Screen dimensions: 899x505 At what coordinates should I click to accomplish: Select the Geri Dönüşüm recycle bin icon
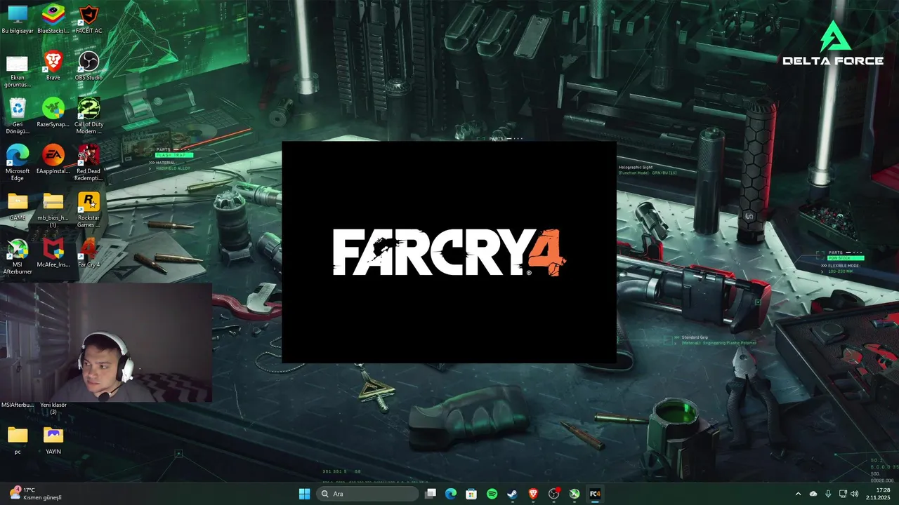(x=18, y=116)
